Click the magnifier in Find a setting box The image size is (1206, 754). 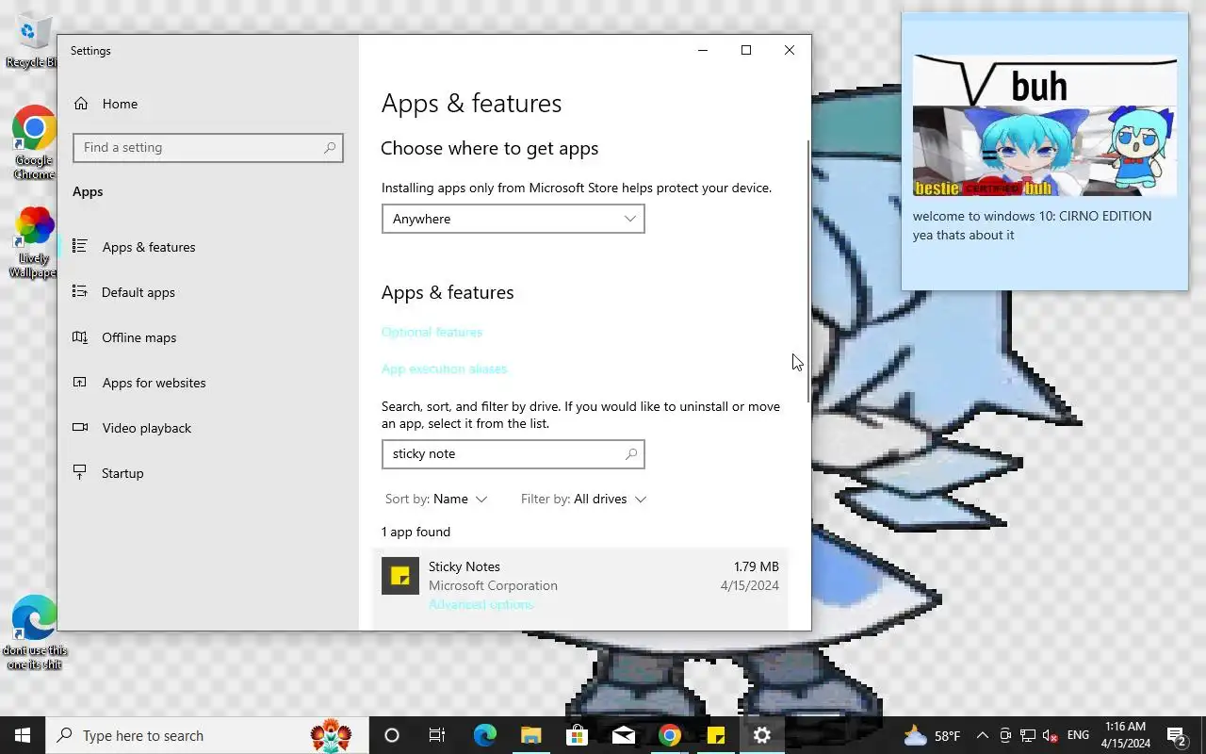[330, 148]
